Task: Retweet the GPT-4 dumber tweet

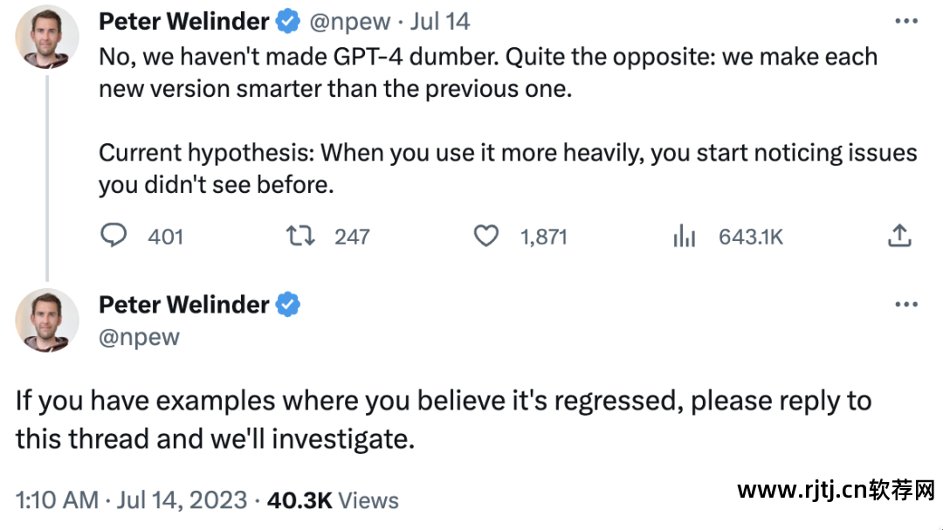Action: pos(300,236)
